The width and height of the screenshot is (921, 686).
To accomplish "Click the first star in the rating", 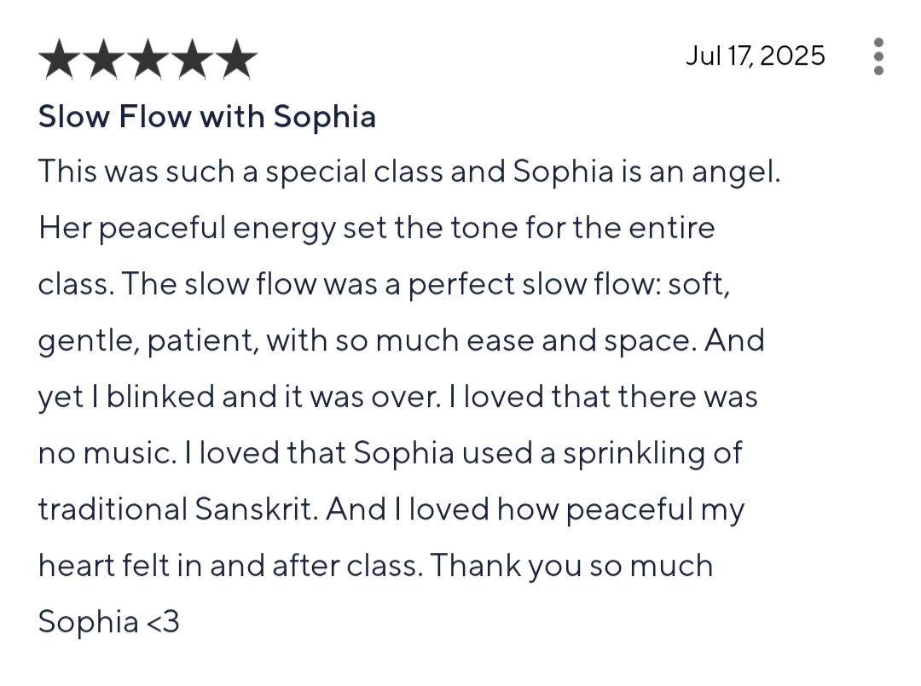I will pos(60,59).
